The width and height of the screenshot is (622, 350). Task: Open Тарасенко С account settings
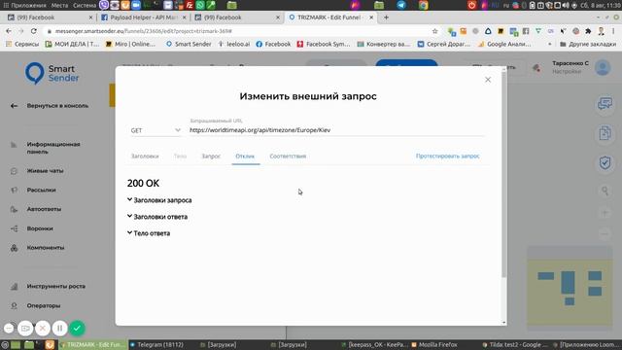tap(570, 67)
